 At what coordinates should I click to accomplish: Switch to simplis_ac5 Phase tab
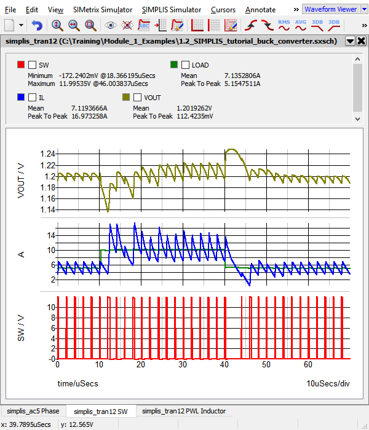(x=33, y=411)
